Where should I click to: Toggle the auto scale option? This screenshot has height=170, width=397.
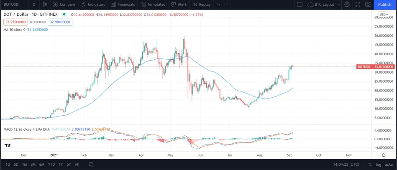(389, 165)
